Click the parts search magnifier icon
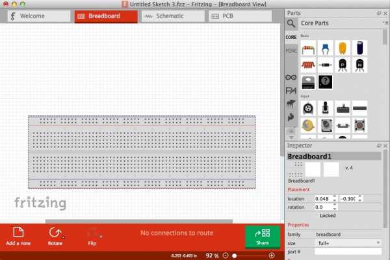Image resolution: width=390 pixels, height=260 pixels. [x=291, y=23]
